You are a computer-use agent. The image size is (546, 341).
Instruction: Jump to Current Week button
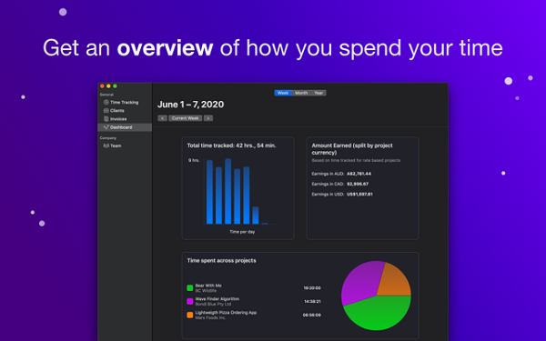(186, 118)
